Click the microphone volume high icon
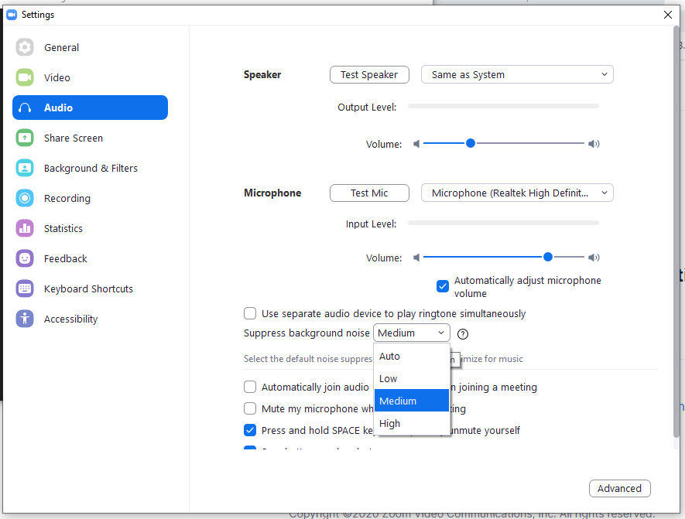The width and height of the screenshot is (685, 519). (594, 258)
